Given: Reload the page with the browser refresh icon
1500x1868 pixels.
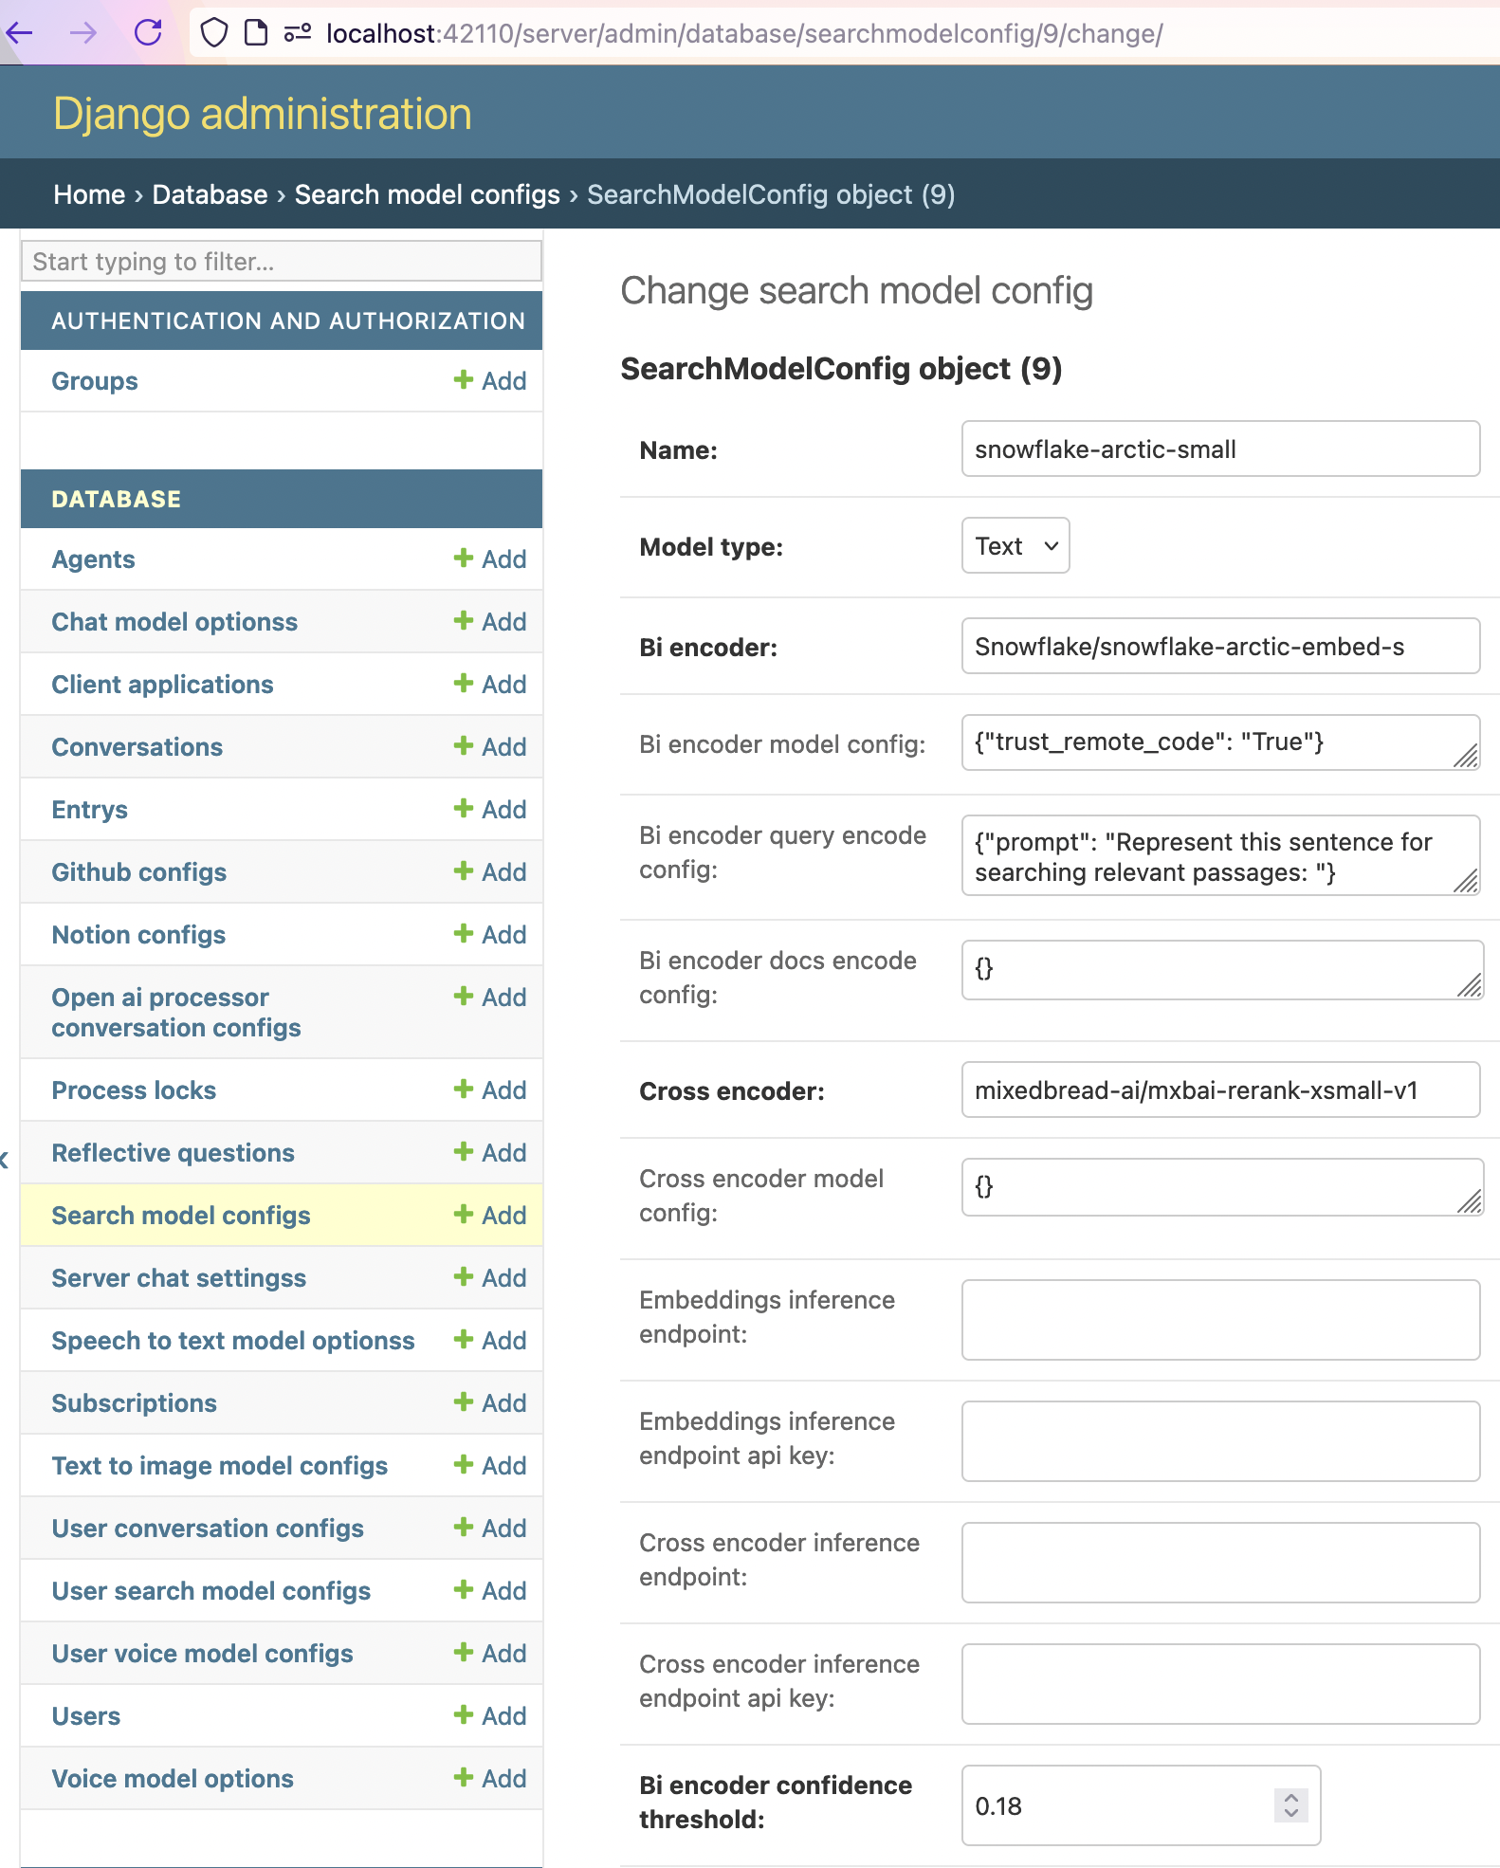Looking at the screenshot, I should pyautogui.click(x=148, y=33).
